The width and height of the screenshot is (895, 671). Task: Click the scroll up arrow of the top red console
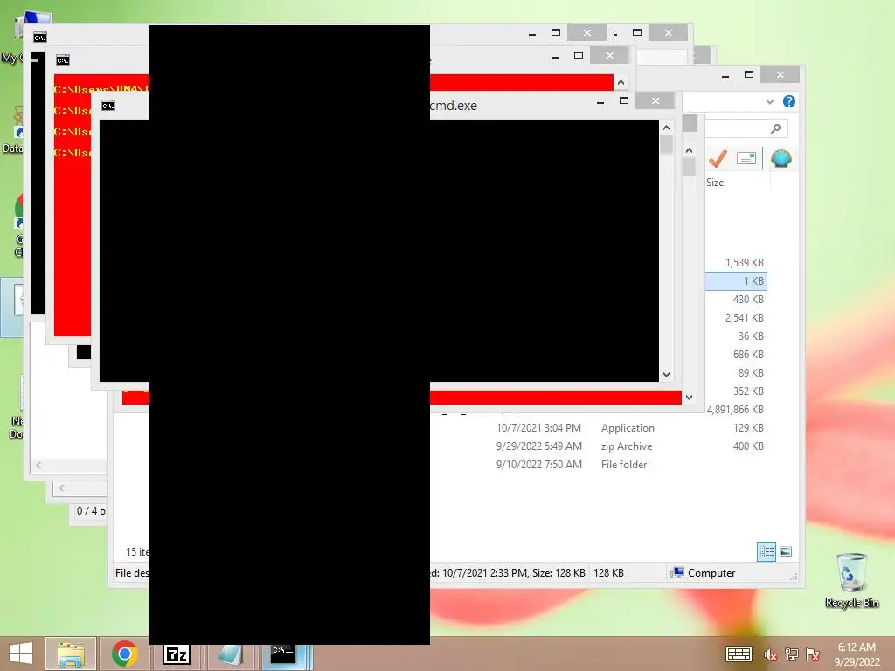[x=621, y=83]
